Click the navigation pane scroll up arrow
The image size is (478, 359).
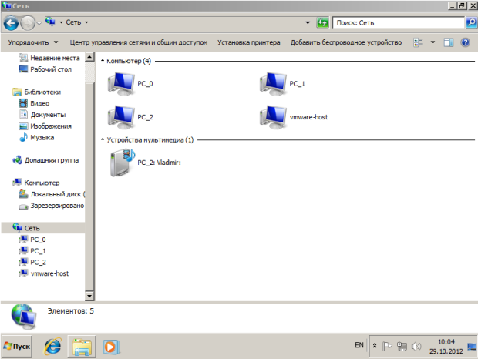pyautogui.click(x=89, y=57)
